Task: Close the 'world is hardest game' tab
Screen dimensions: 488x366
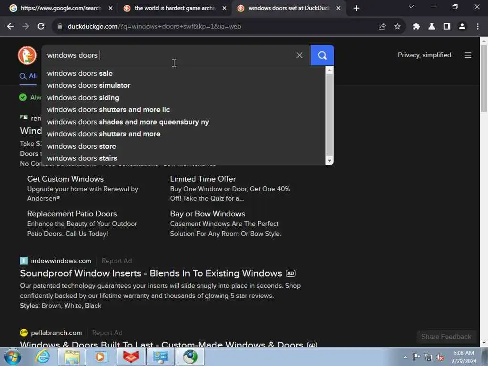Action: tap(224, 8)
